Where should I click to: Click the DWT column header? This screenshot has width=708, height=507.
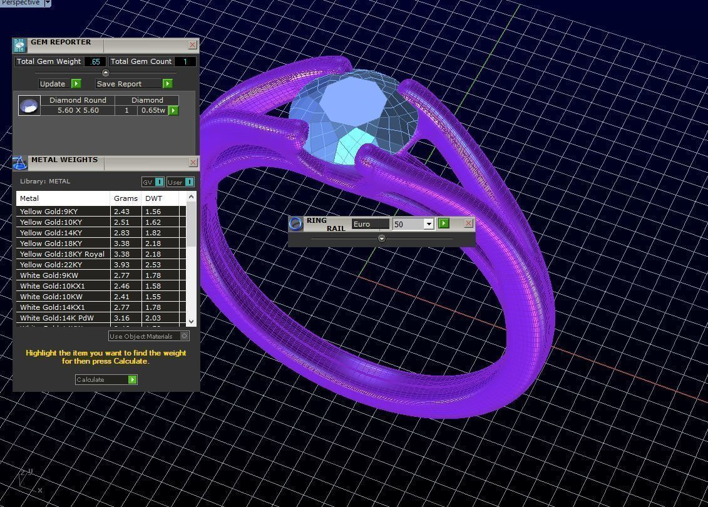tap(160, 198)
